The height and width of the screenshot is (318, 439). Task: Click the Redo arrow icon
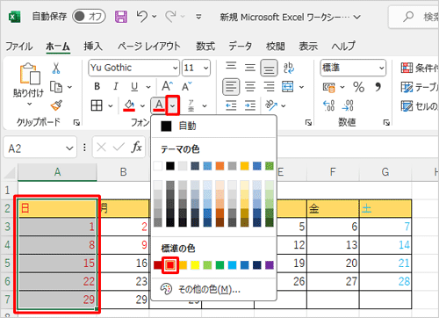(x=170, y=17)
